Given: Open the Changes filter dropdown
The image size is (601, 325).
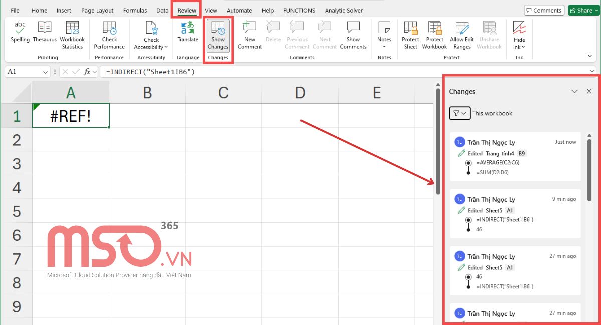Looking at the screenshot, I should tap(460, 113).
